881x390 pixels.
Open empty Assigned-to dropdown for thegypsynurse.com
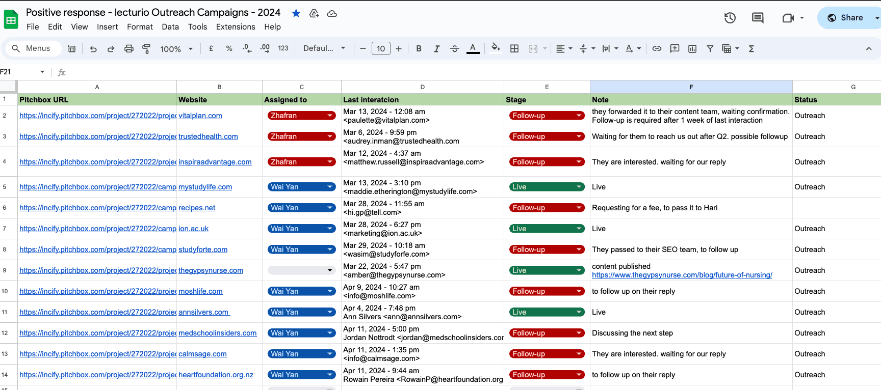302,270
